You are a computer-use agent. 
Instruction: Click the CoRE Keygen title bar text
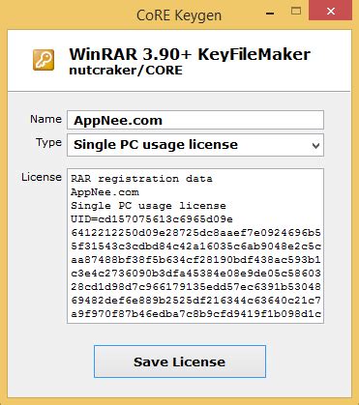tap(179, 15)
